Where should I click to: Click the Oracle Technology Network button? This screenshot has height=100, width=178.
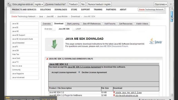pyautogui.click(x=151, y=9)
